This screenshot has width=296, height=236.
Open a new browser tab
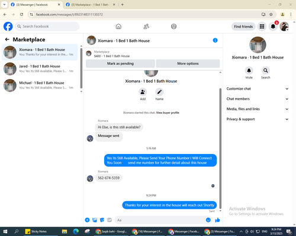[x=123, y=5]
